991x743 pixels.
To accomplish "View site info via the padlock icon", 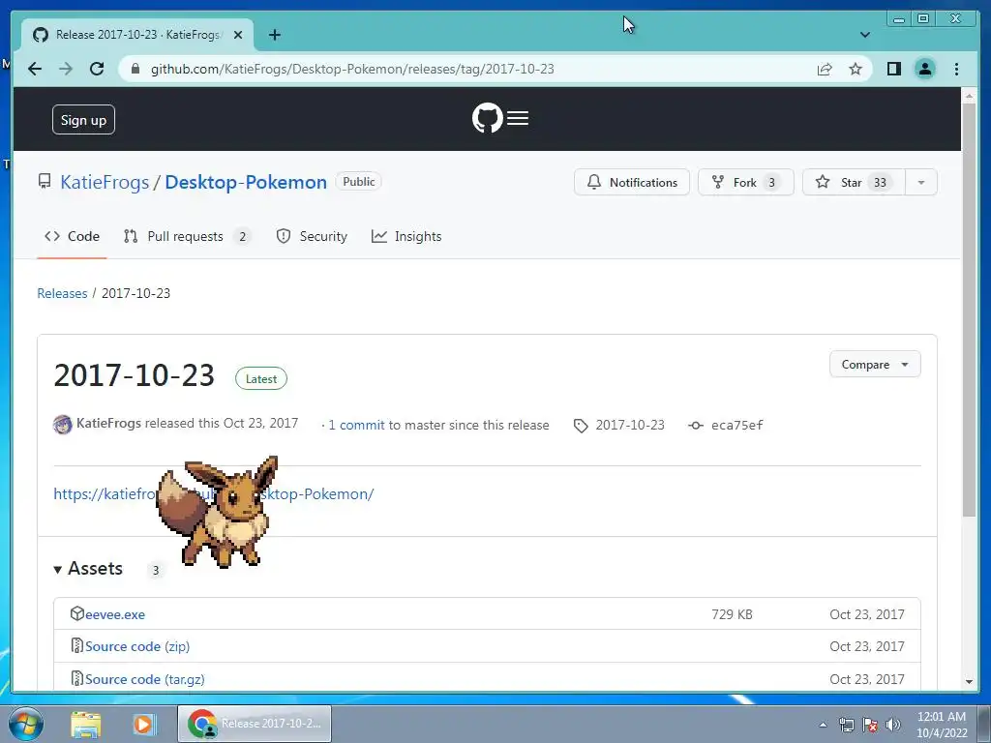I will pos(135,69).
